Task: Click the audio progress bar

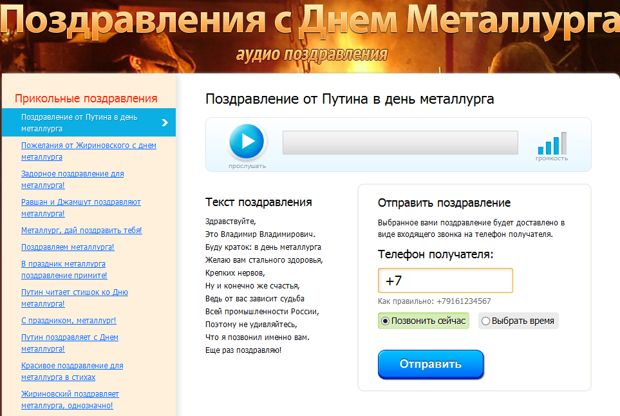Action: coord(400,143)
